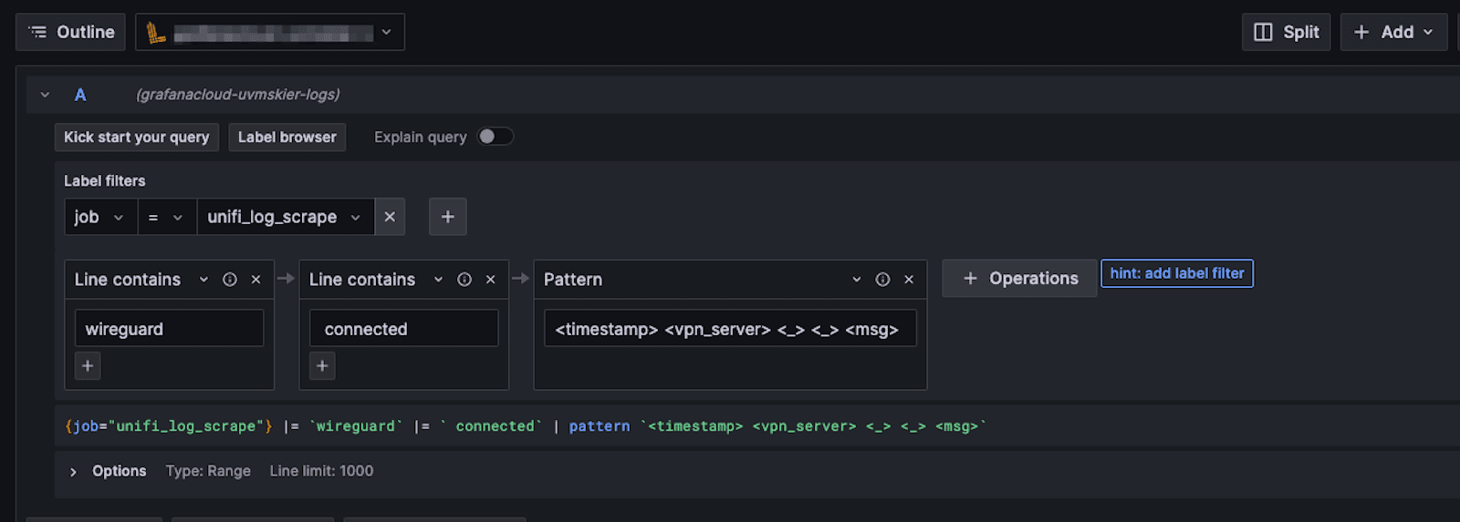Click the grafanacloud-uvmskier-logs datasource name
This screenshot has height=522, width=1460.
tap(238, 95)
